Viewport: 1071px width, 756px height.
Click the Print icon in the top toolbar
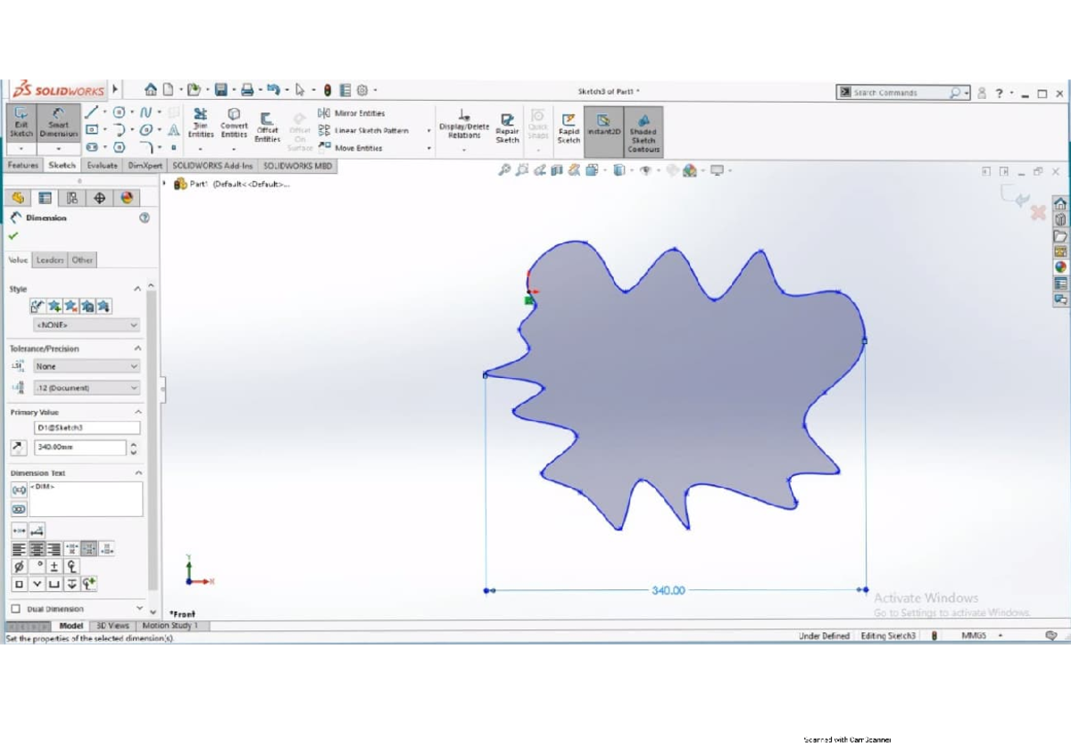point(247,90)
